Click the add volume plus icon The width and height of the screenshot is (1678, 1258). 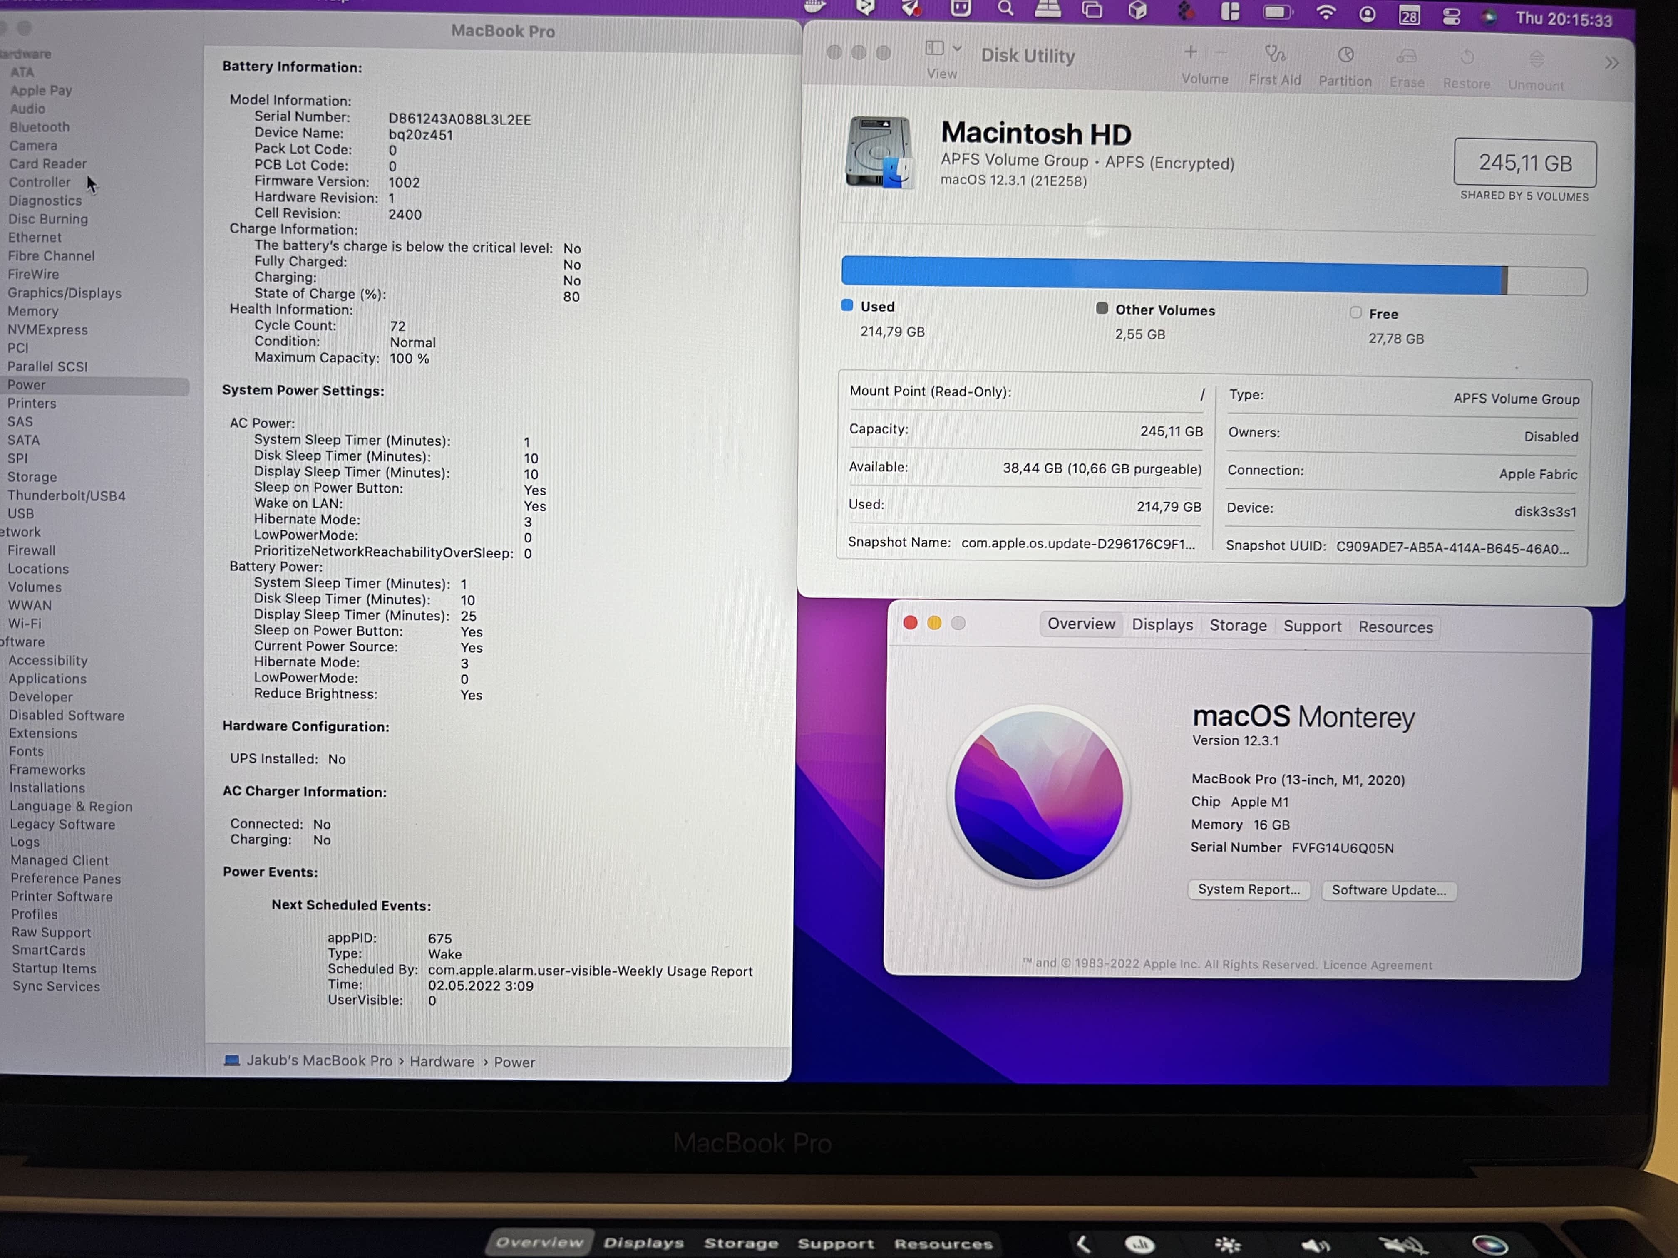point(1190,52)
